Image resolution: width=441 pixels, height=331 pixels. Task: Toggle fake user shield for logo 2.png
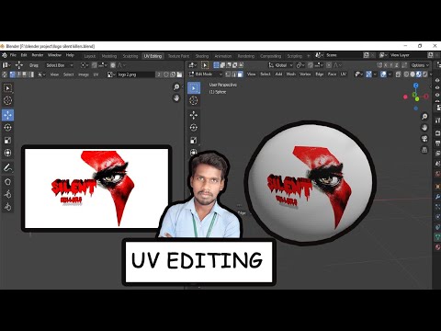pos(166,74)
